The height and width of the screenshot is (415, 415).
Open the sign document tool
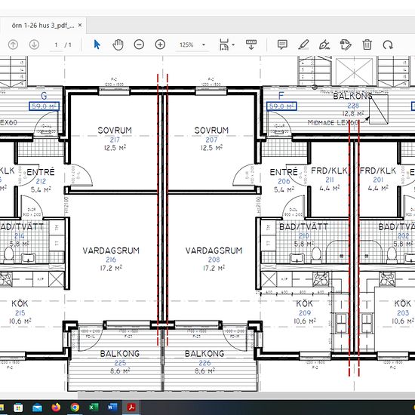pos(324,45)
